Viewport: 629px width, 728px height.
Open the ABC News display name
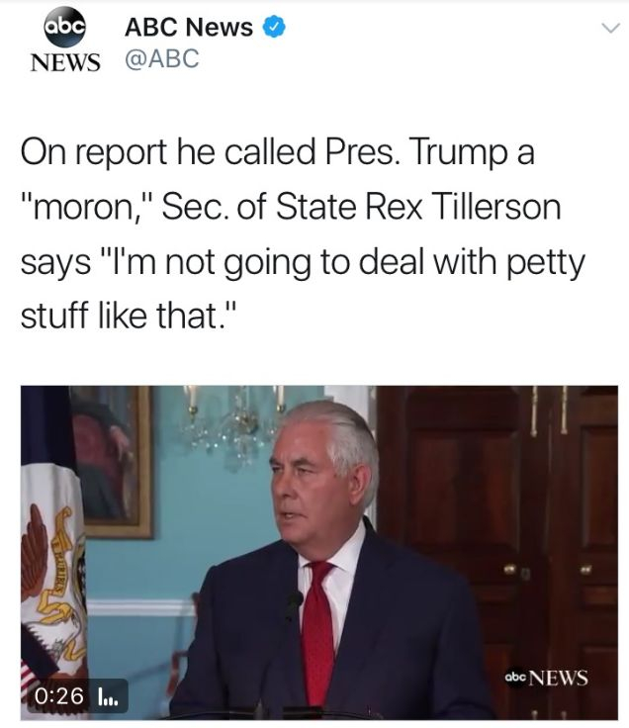(x=189, y=27)
